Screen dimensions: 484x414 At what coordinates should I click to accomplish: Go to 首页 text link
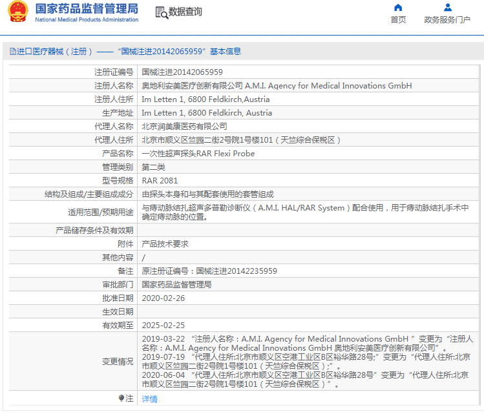(x=398, y=20)
